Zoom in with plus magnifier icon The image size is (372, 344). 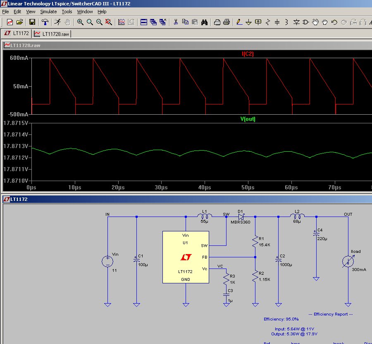[x=80, y=22]
